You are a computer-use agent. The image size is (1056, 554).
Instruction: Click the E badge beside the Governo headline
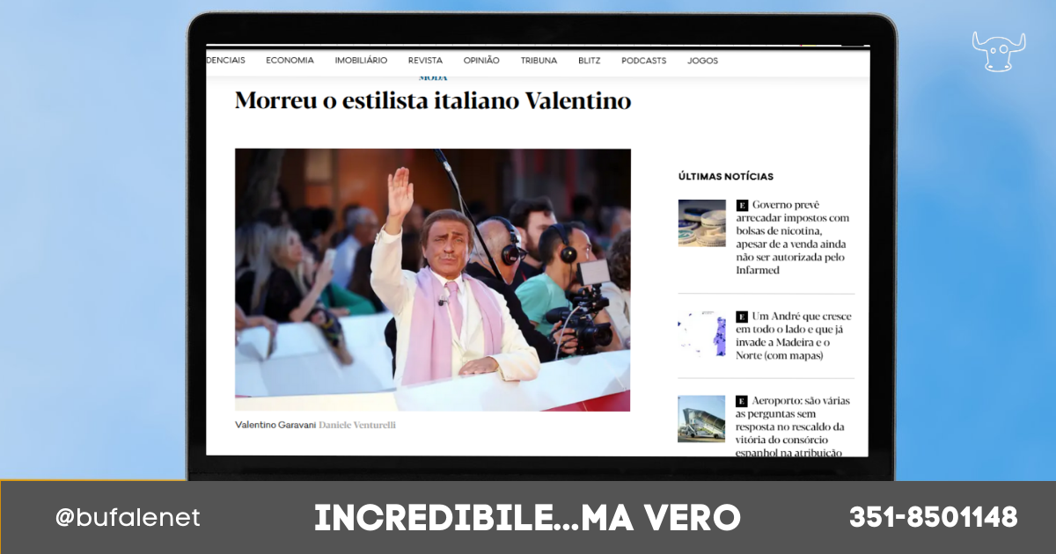(742, 205)
